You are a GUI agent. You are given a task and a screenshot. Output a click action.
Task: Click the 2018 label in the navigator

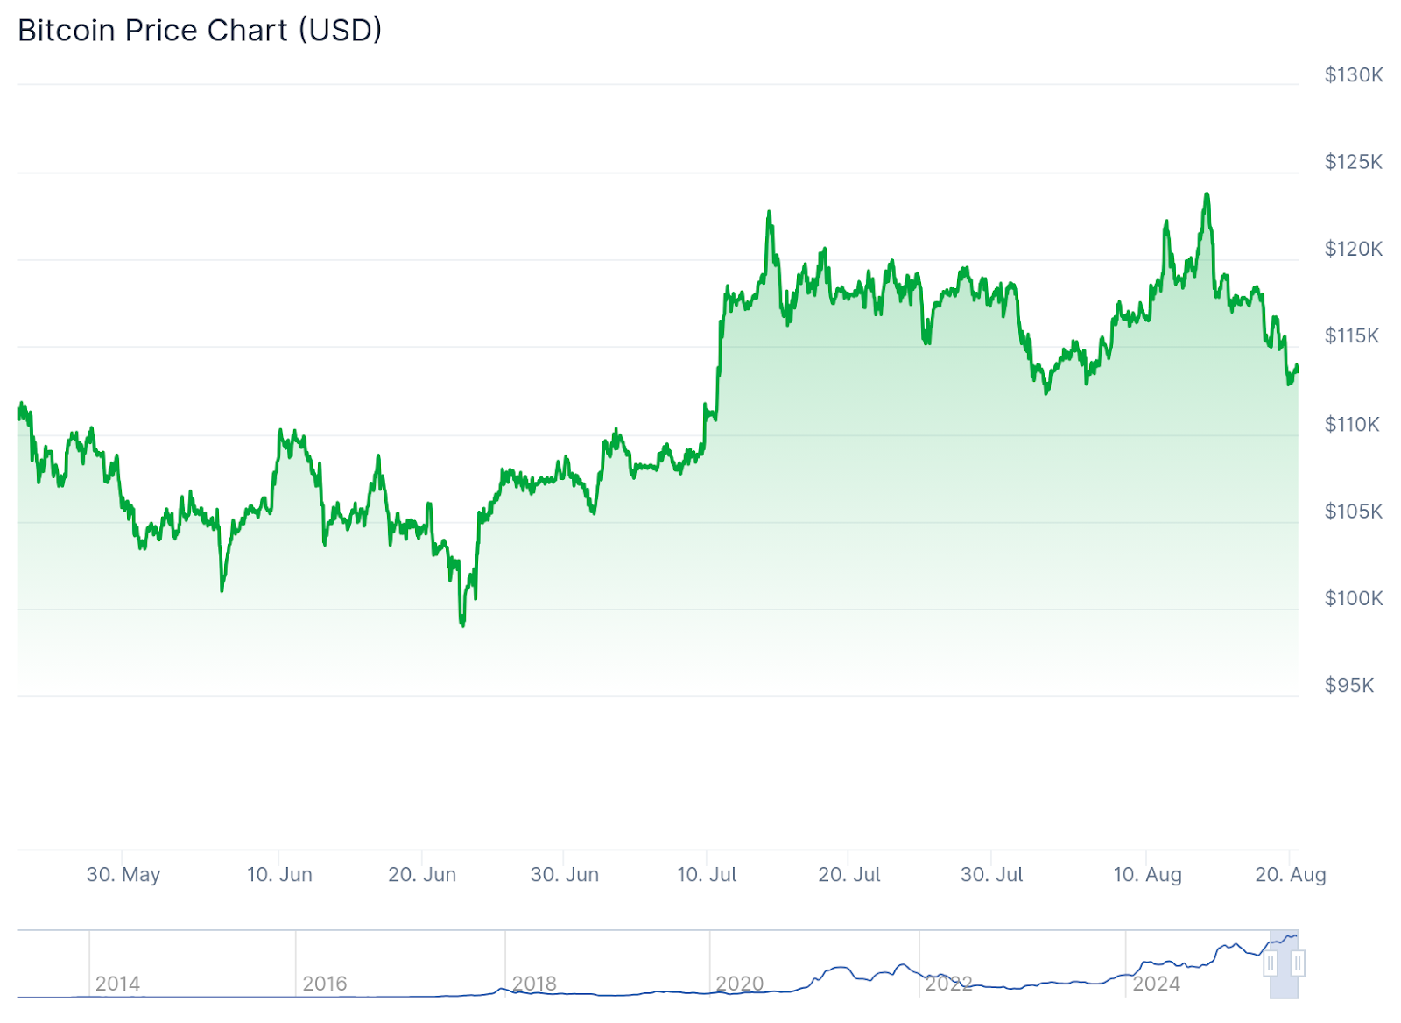coord(534,984)
